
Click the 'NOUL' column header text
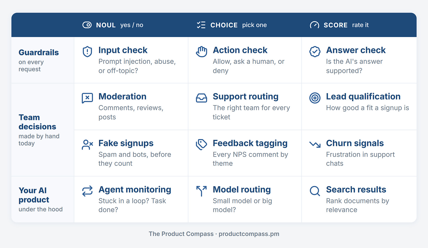click(x=106, y=25)
